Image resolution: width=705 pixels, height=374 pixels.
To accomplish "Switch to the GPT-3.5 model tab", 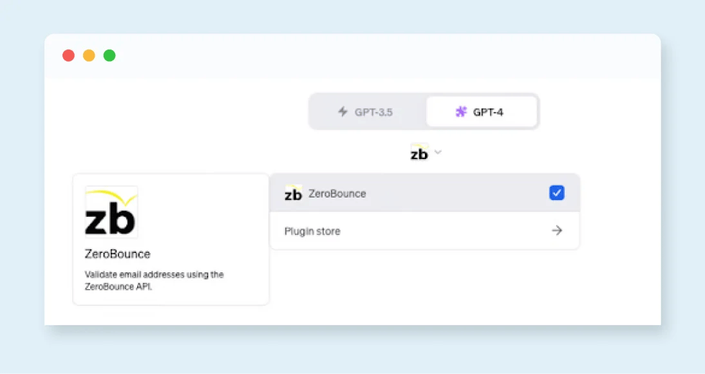I will 367,112.
